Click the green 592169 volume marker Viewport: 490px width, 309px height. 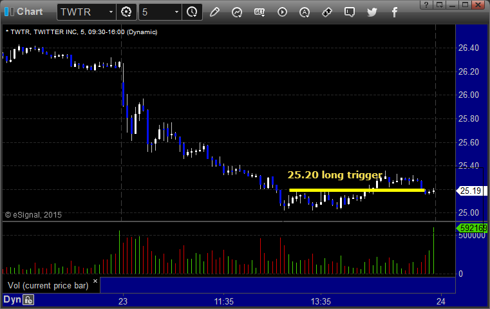[x=472, y=228]
